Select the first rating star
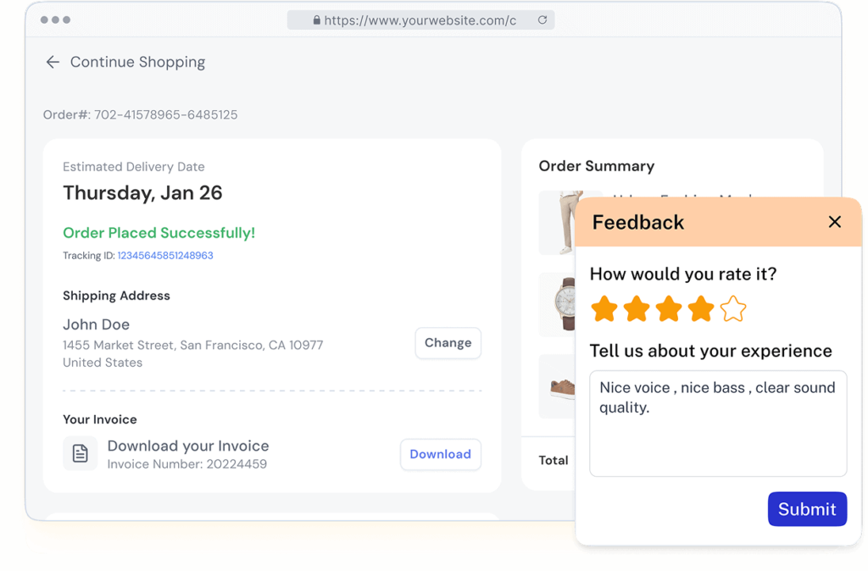The image size is (868, 571). click(x=604, y=309)
